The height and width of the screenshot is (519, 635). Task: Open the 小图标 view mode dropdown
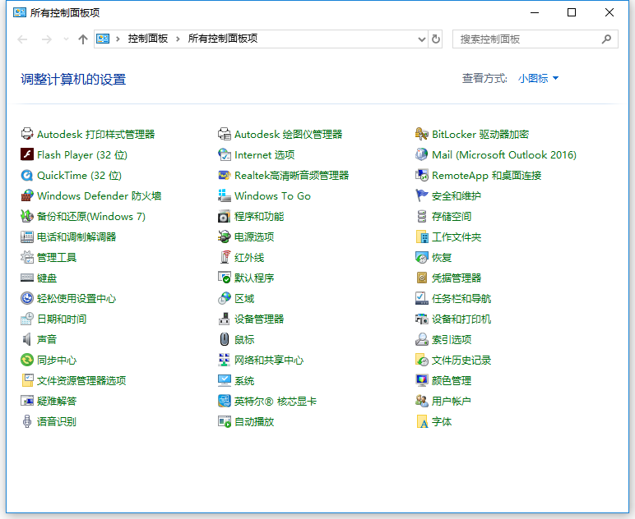click(538, 78)
